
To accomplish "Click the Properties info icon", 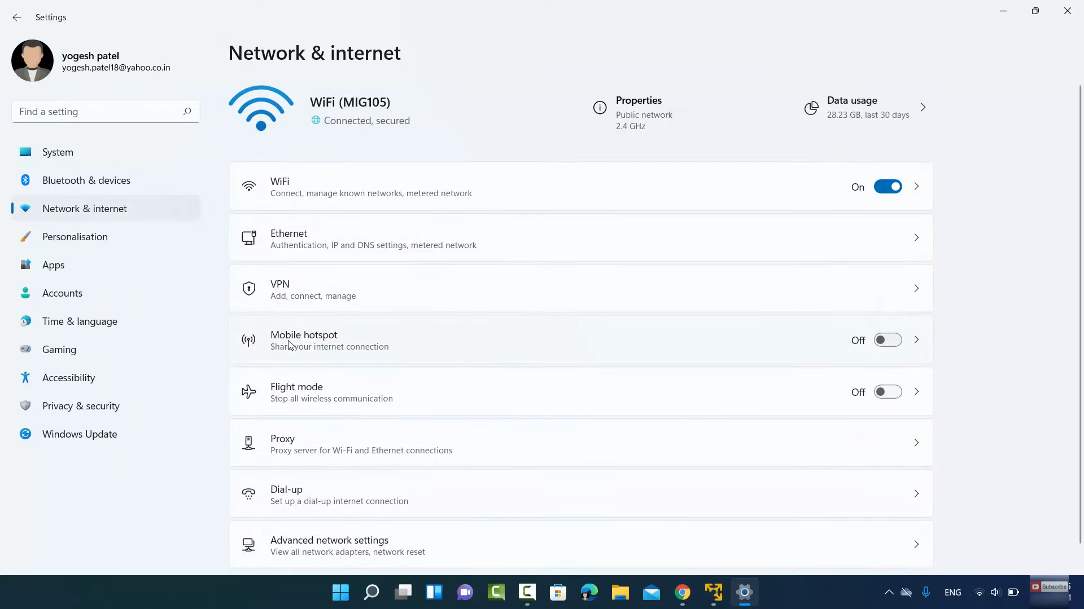I will [600, 108].
